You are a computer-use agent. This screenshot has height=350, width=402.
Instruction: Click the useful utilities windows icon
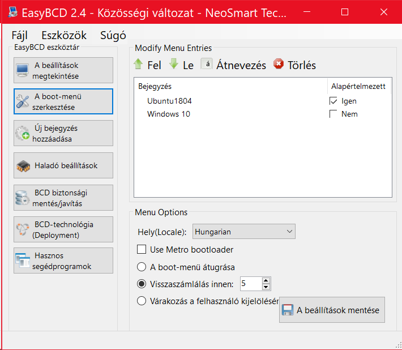pyautogui.click(x=22, y=261)
